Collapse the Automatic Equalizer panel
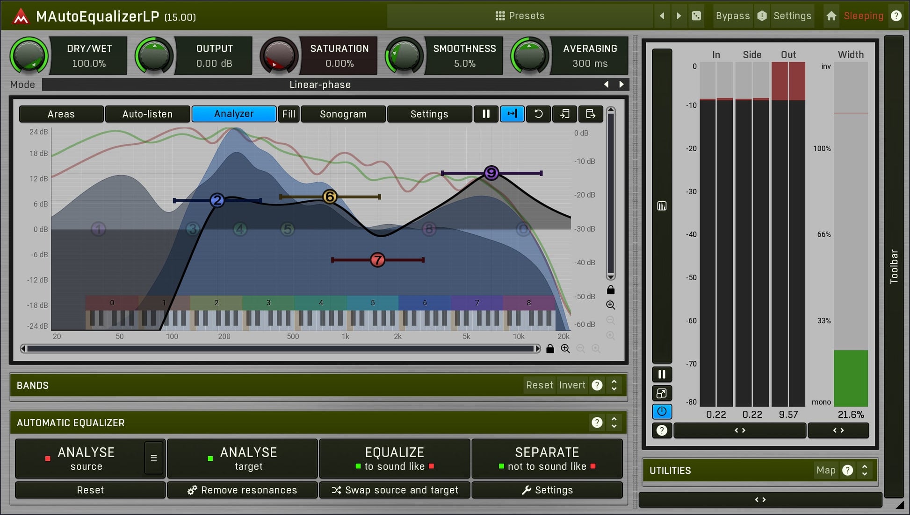This screenshot has width=910, height=515. [x=614, y=422]
